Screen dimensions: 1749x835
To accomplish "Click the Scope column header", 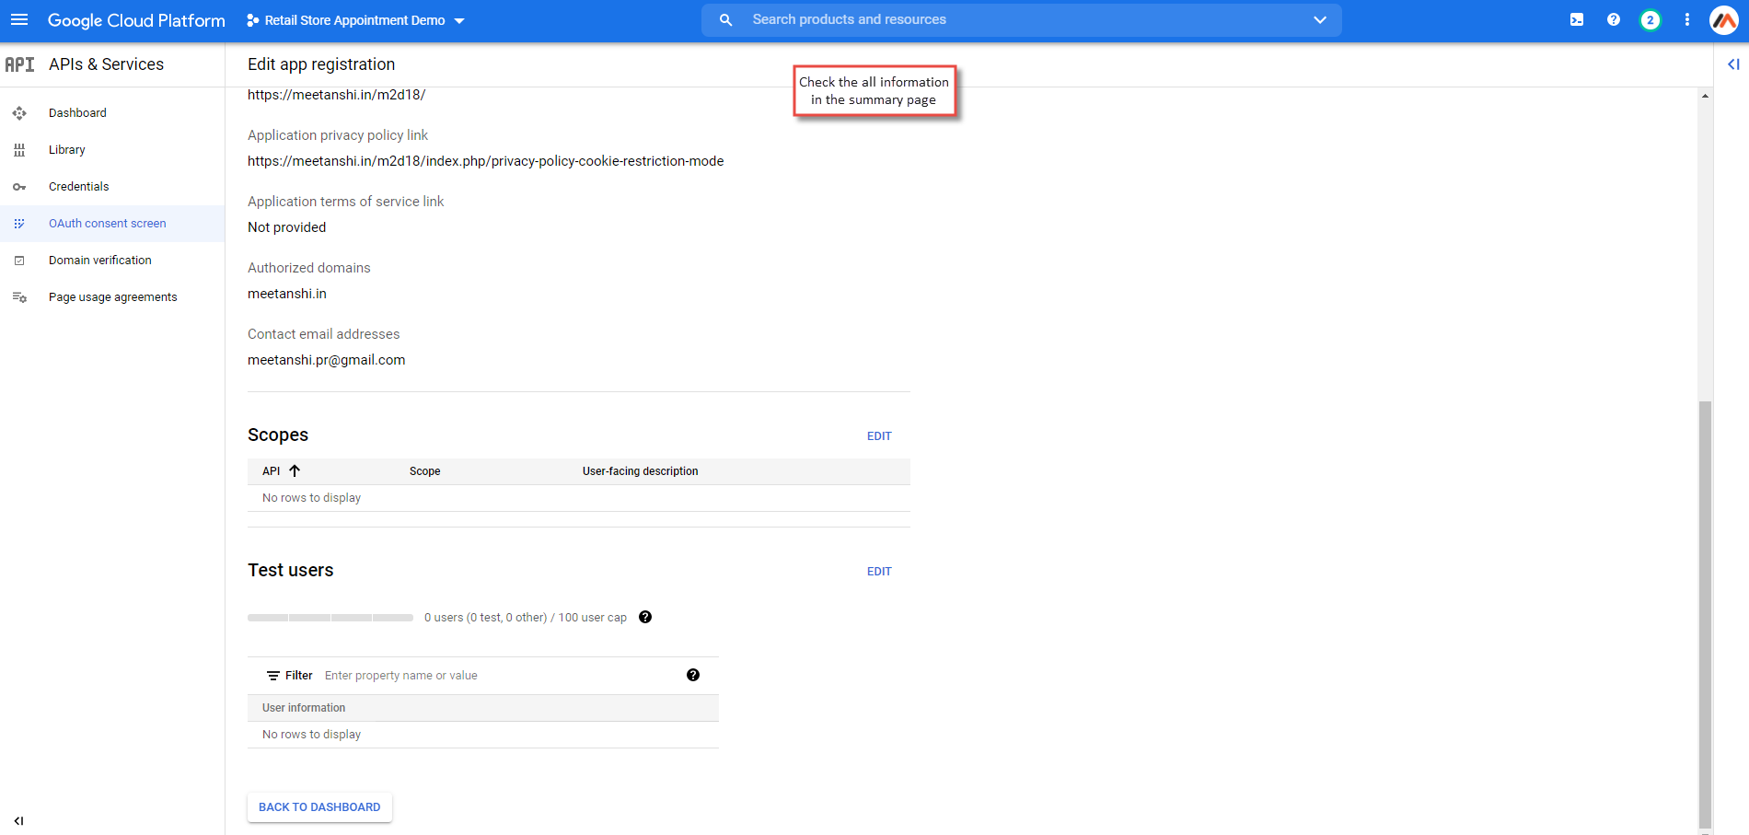I will tap(424, 471).
